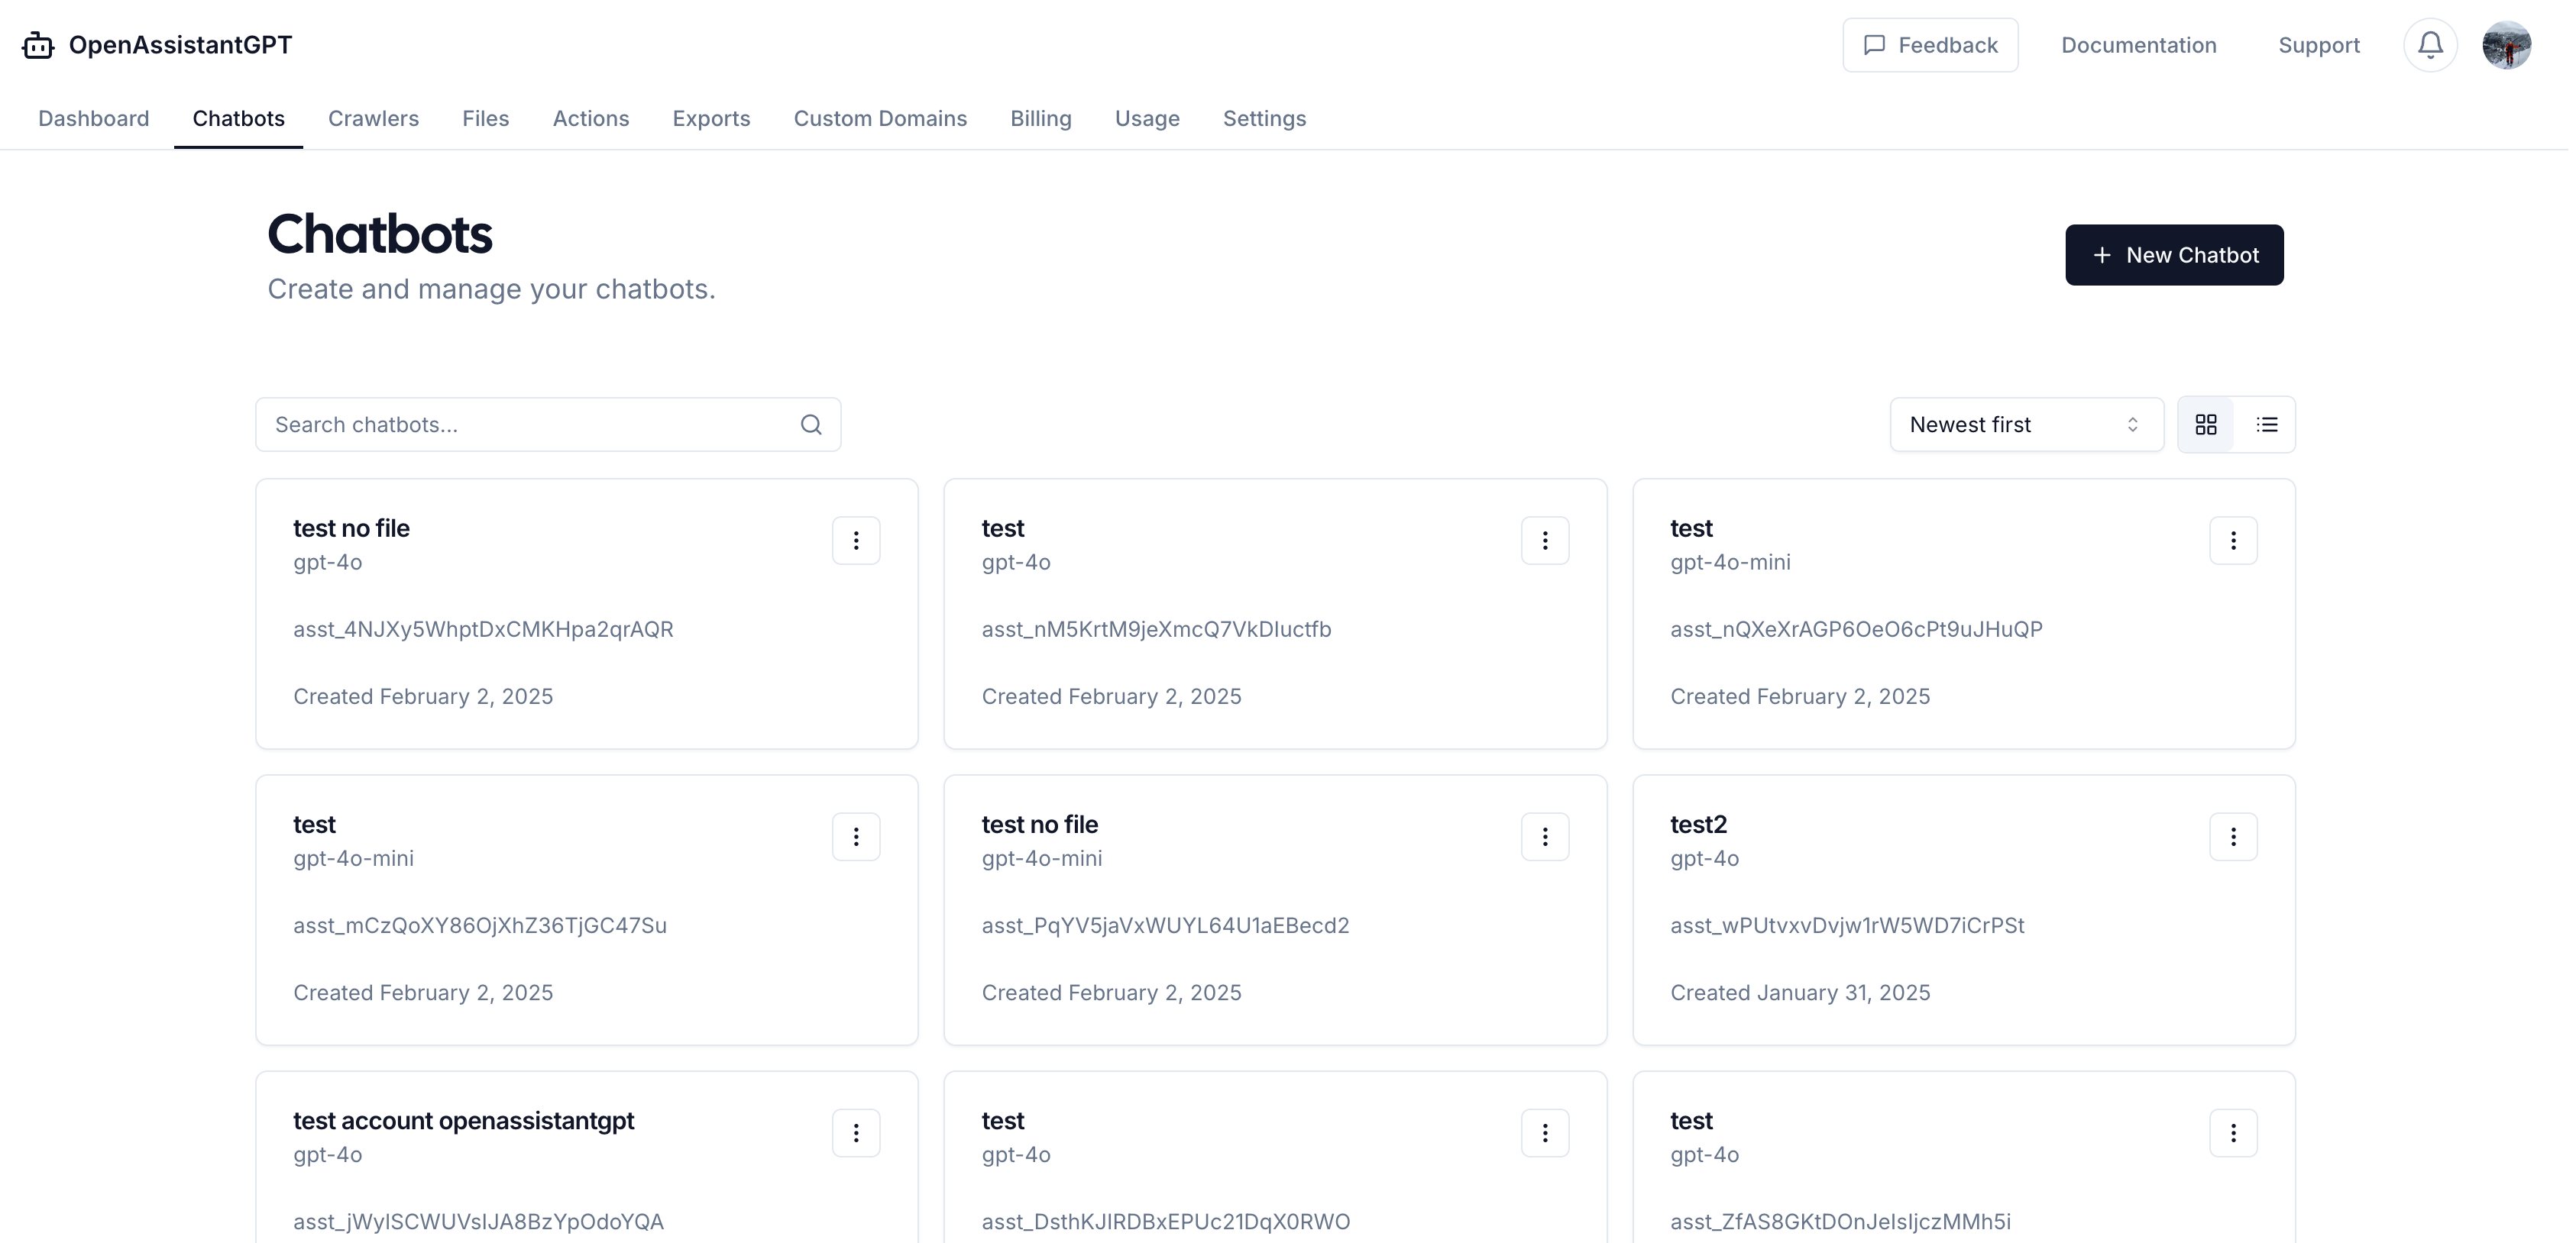
Task: Open the notifications bell
Action: point(2430,45)
